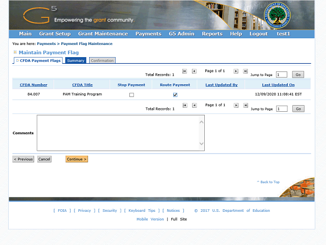Go to last page in top pager
The height and width of the screenshot is (245, 326).
246,71
